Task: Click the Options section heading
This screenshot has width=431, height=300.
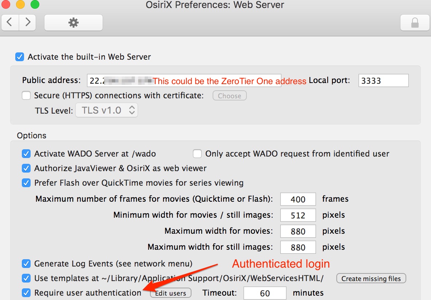Action: click(32, 135)
